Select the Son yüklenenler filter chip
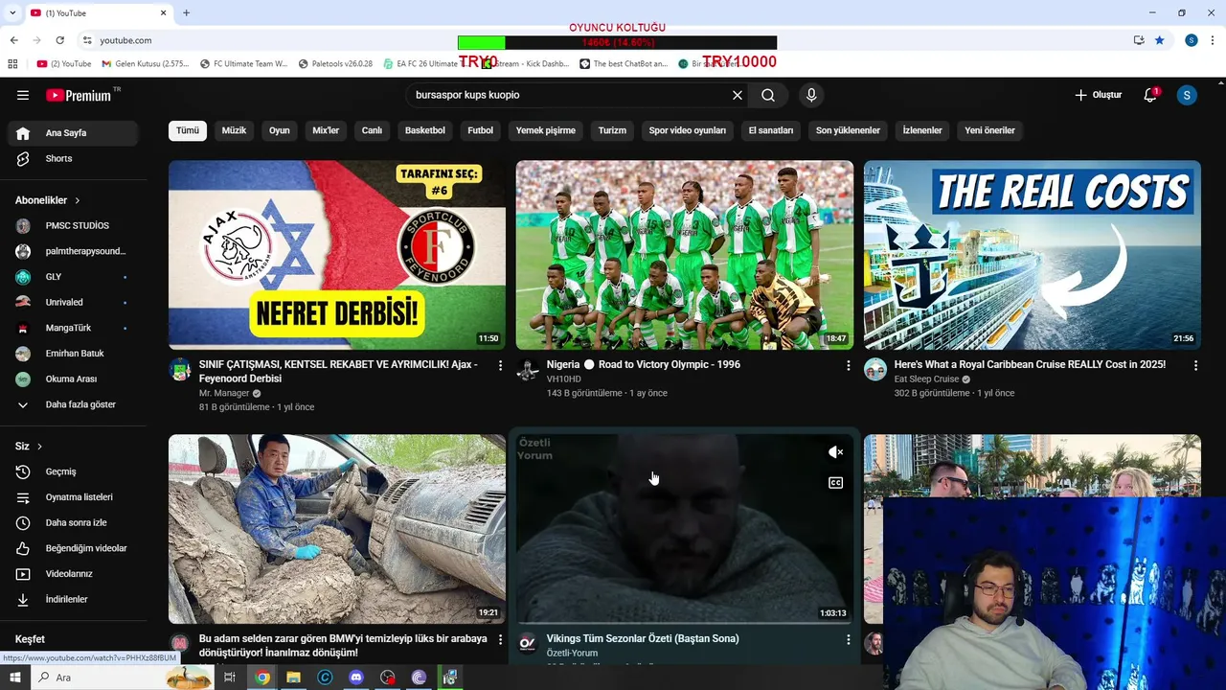The image size is (1226, 690). click(848, 130)
